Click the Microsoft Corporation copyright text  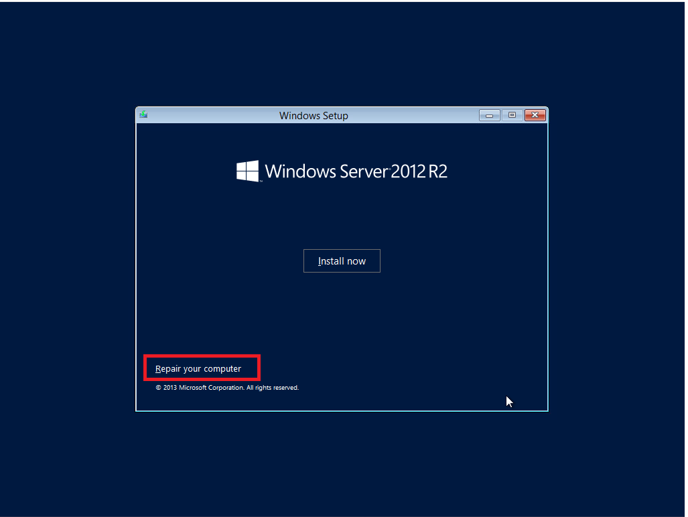(x=227, y=388)
